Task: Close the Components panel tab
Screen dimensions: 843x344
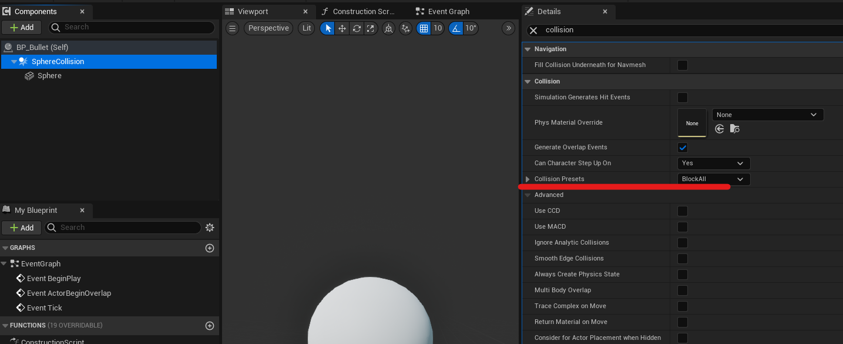Action: pos(82,11)
